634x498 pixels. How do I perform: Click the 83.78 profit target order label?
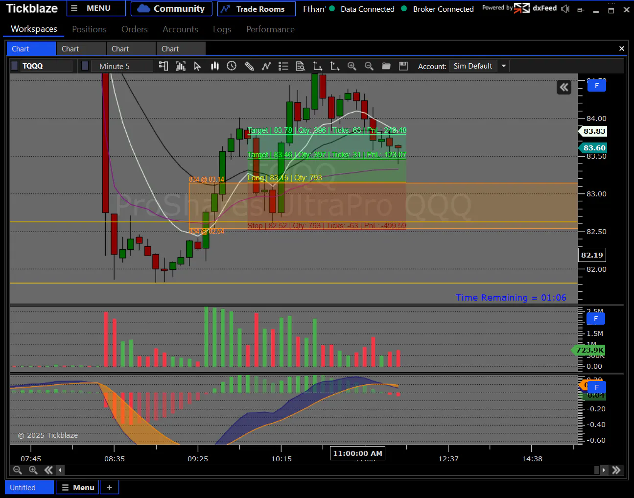pyautogui.click(x=327, y=130)
